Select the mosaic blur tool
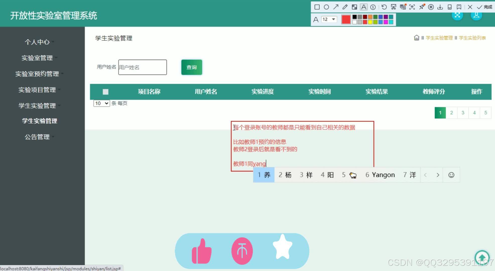Image resolution: width=495 pixels, height=271 pixels. (354, 7)
